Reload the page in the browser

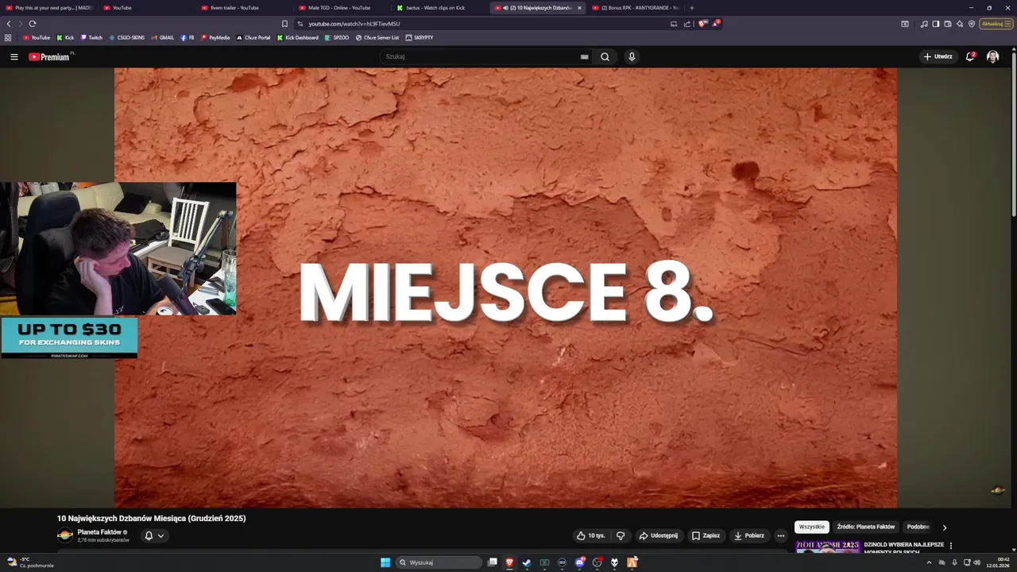[33, 24]
